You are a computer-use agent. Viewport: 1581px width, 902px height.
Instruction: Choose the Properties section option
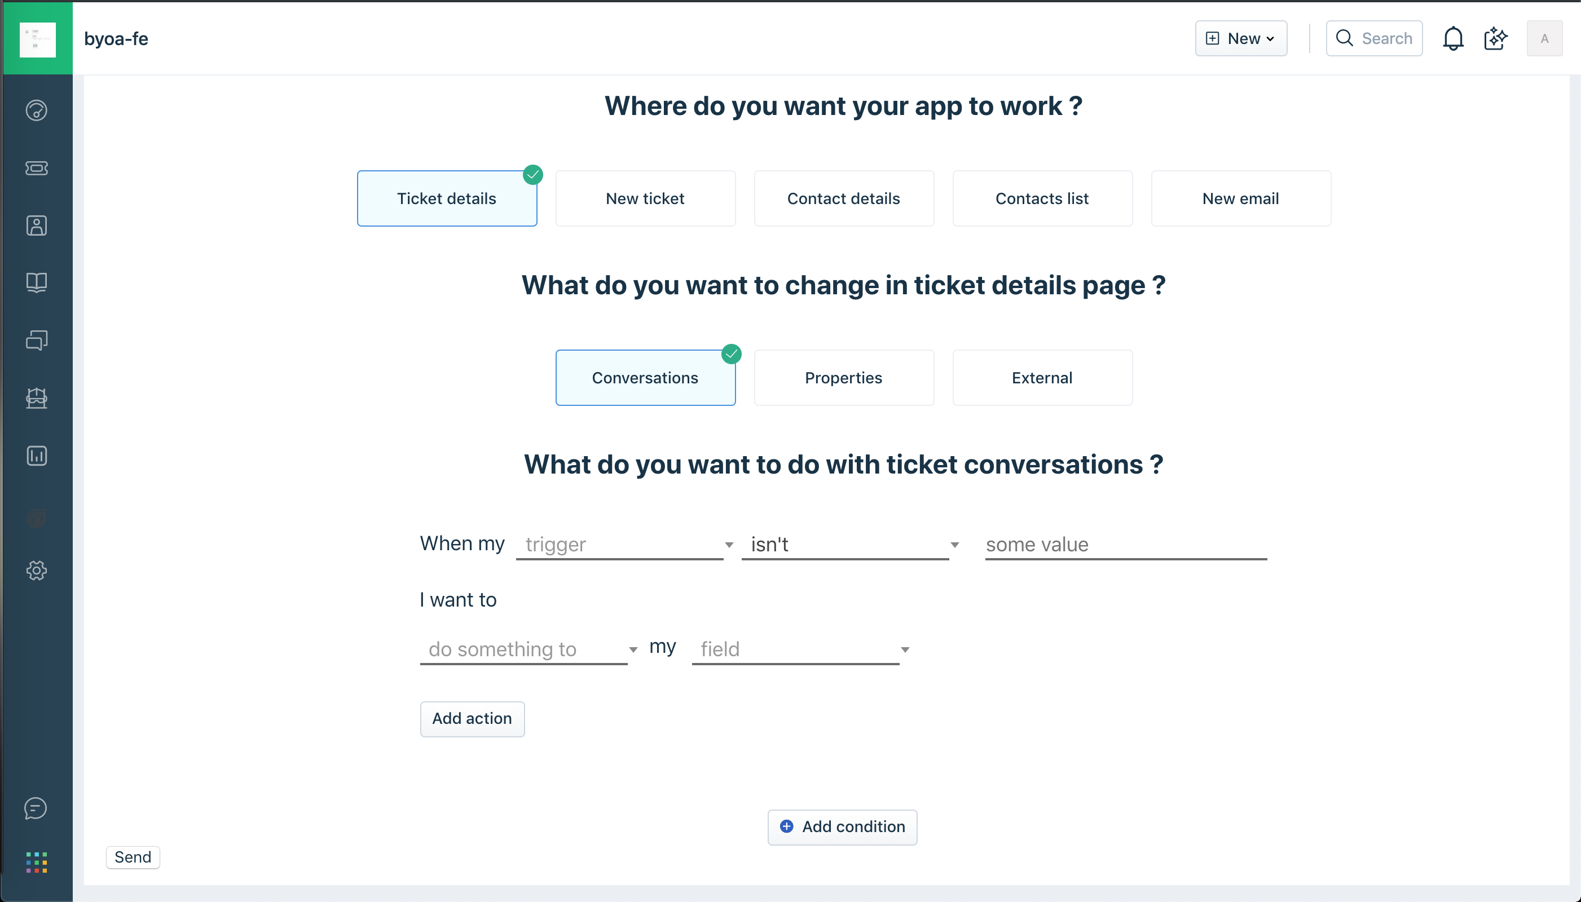pyautogui.click(x=843, y=378)
